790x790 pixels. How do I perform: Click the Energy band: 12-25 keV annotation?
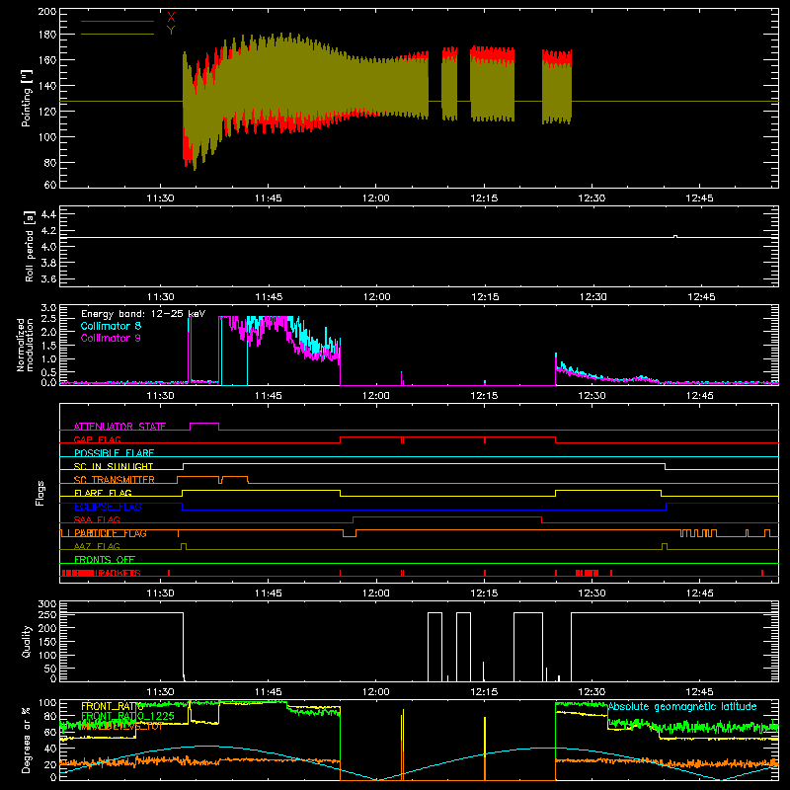point(143,314)
